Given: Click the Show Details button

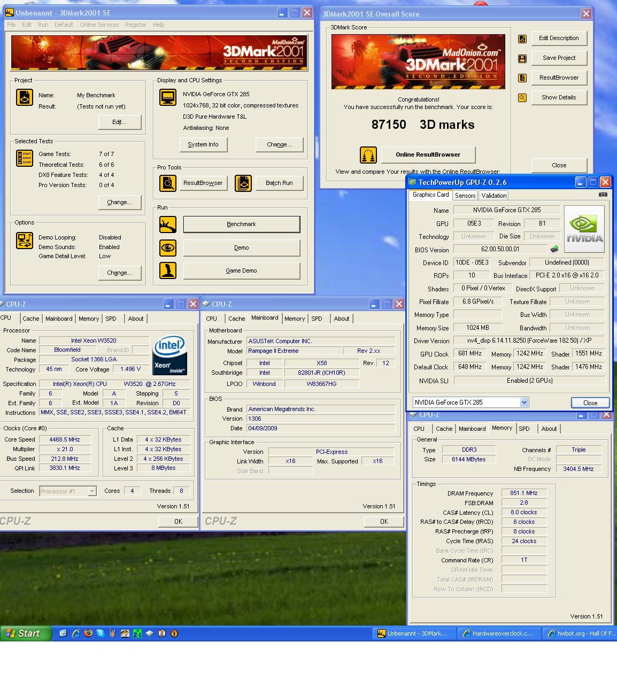Looking at the screenshot, I should 559,98.
